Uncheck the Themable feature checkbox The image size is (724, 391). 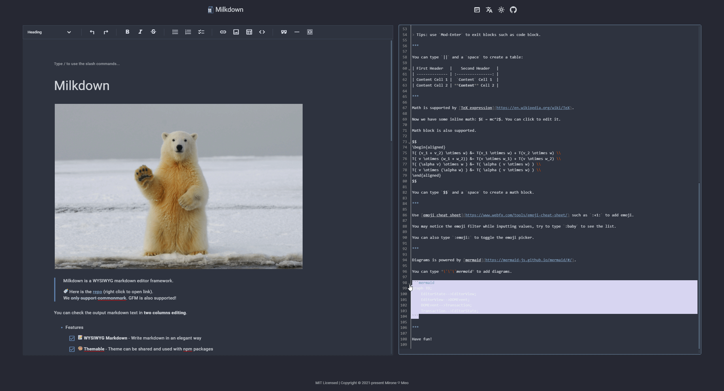click(x=72, y=349)
